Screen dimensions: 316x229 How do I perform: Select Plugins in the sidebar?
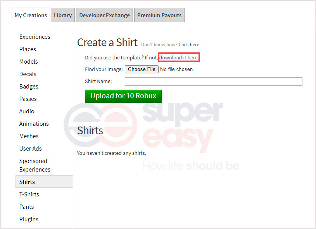point(29,219)
